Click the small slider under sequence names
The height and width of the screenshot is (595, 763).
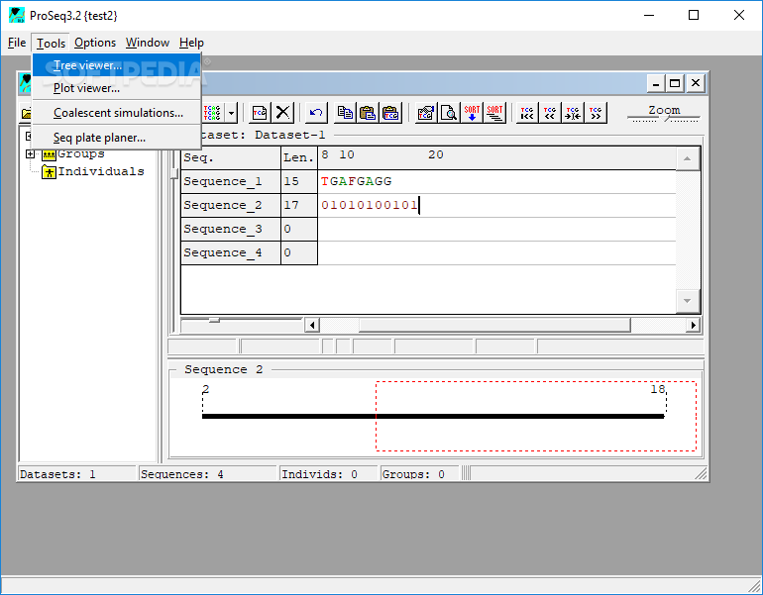(x=214, y=320)
